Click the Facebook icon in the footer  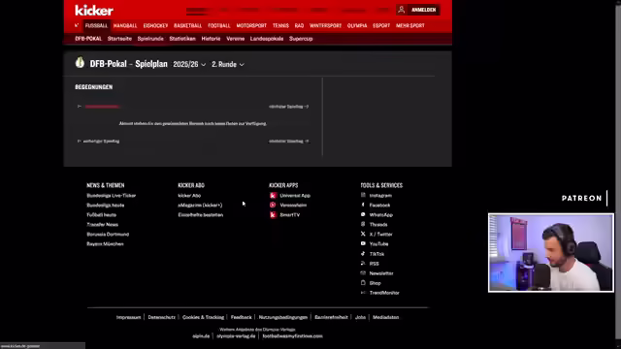[x=363, y=205]
